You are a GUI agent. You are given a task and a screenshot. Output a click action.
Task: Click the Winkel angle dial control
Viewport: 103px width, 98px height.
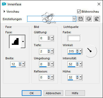tap(91, 51)
